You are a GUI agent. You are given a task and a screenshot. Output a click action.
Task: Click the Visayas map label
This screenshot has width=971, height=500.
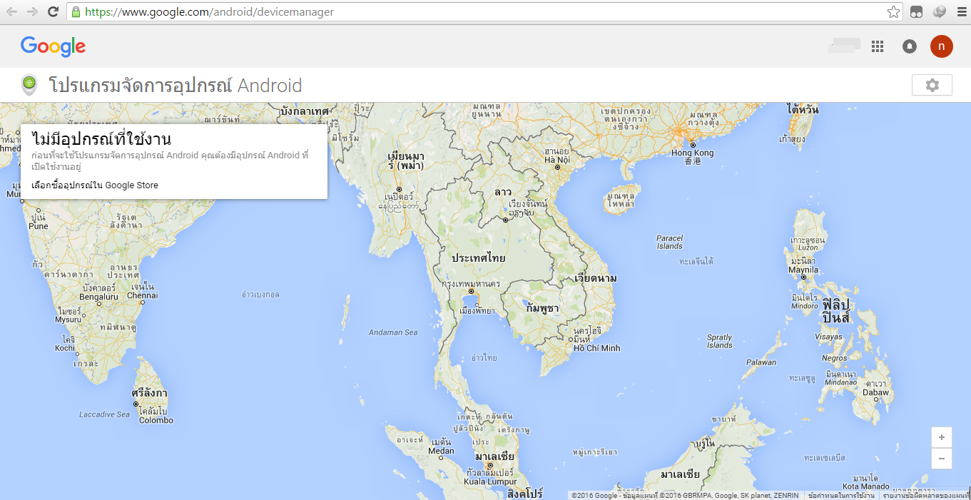click(828, 337)
